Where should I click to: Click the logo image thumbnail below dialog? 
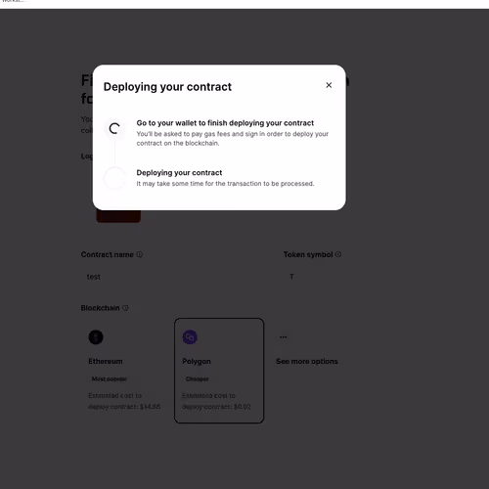tap(118, 216)
